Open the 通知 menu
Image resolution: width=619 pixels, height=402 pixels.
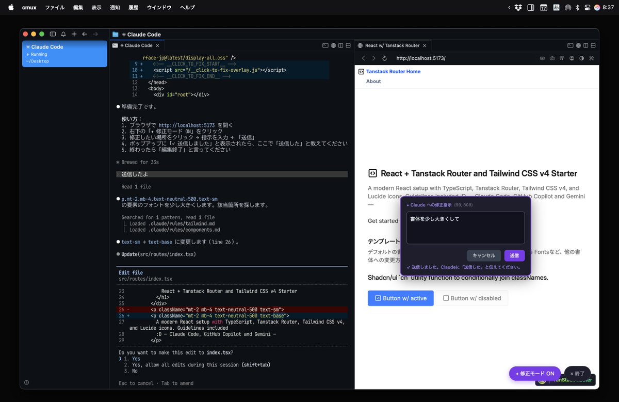coord(115,7)
